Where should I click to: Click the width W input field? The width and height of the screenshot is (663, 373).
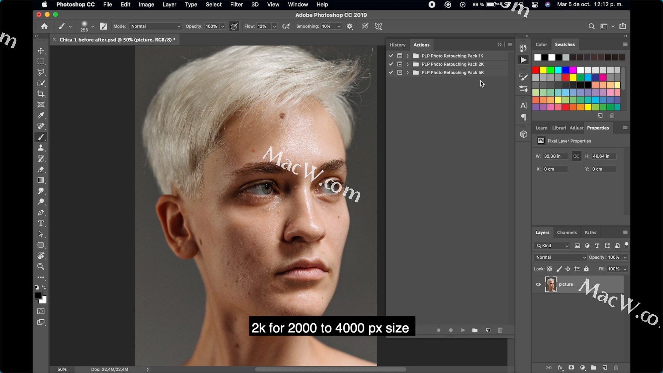click(x=555, y=156)
